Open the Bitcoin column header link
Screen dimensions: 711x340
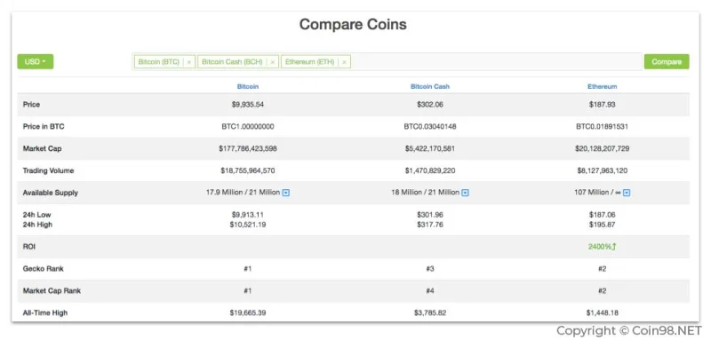tap(248, 86)
